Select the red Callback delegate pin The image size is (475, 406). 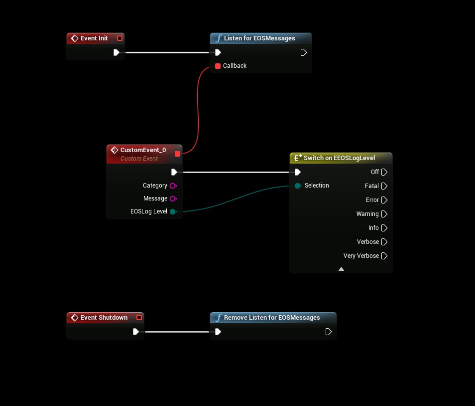click(218, 66)
